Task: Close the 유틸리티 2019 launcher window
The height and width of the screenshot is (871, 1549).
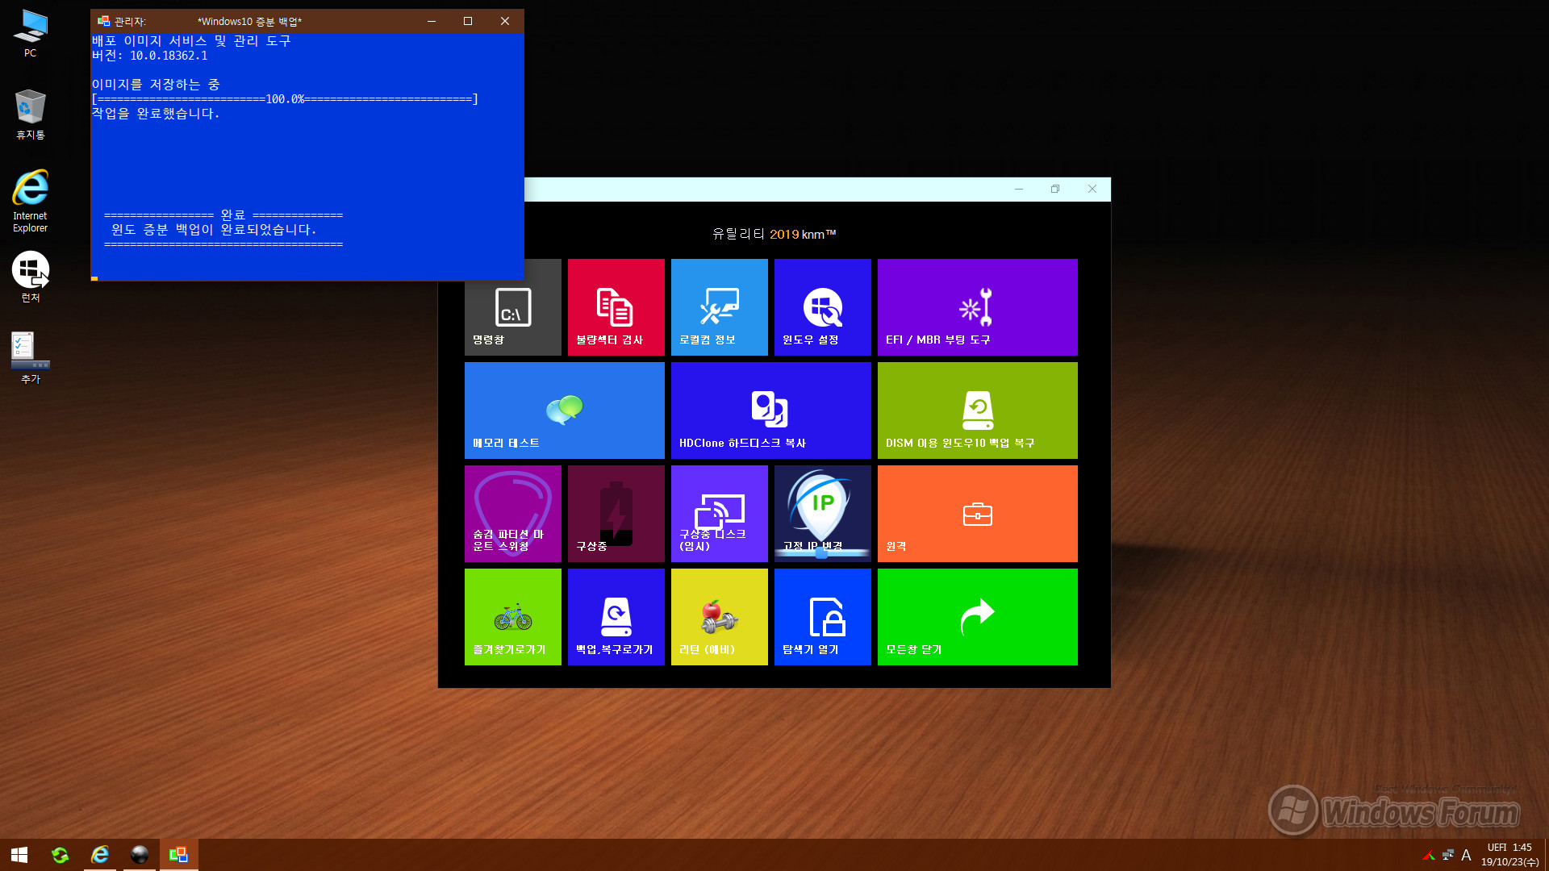Action: point(1092,189)
